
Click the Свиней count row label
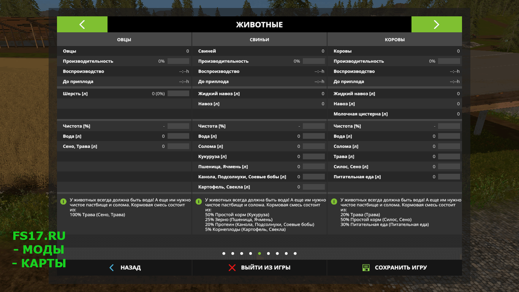pos(207,51)
